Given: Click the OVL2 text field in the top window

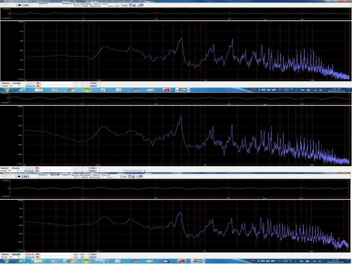Looking at the screenshot, I should [57, 86].
